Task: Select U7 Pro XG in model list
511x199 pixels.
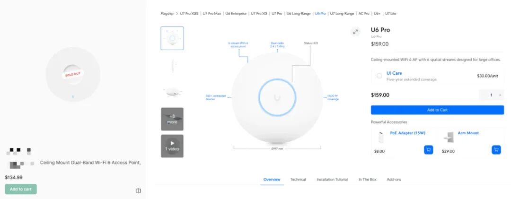Action: point(259,14)
